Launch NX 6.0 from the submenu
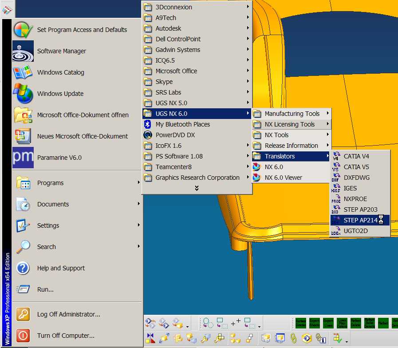 click(x=291, y=167)
